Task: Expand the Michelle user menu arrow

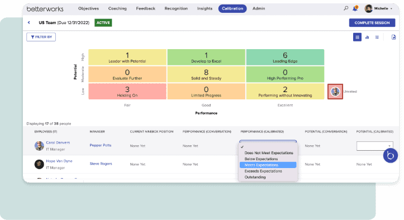Action: (391, 9)
